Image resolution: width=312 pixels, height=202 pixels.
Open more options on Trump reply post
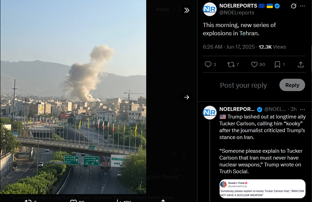302,109
